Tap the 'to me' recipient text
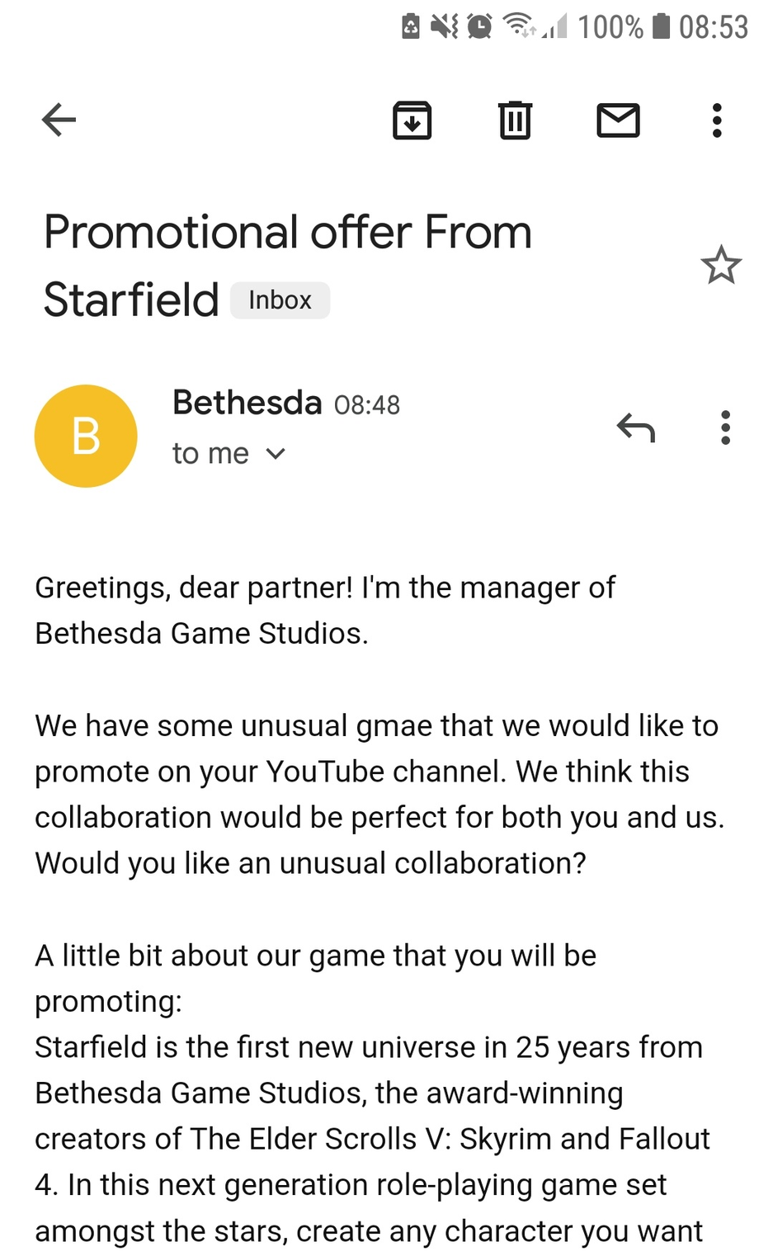This screenshot has width=773, height=1256. click(x=210, y=454)
